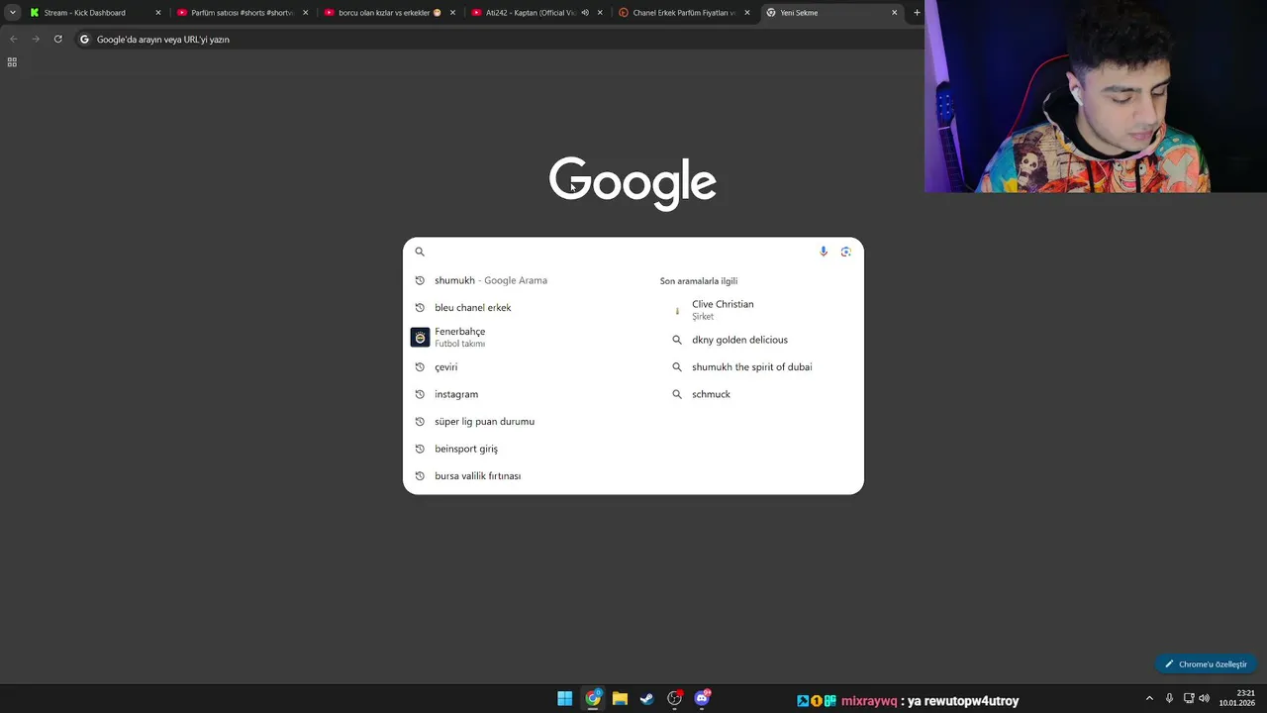Screen dimensions: 1267x713
Task: Open the tab search dropdown arrow
Action: tap(13, 13)
